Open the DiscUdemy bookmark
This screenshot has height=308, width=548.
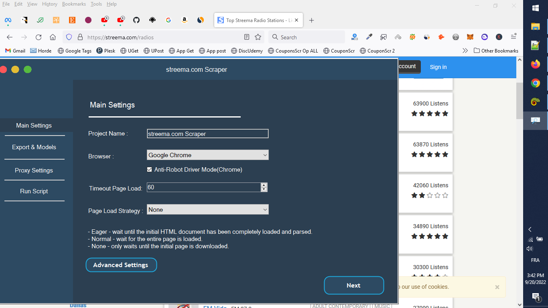[247, 51]
